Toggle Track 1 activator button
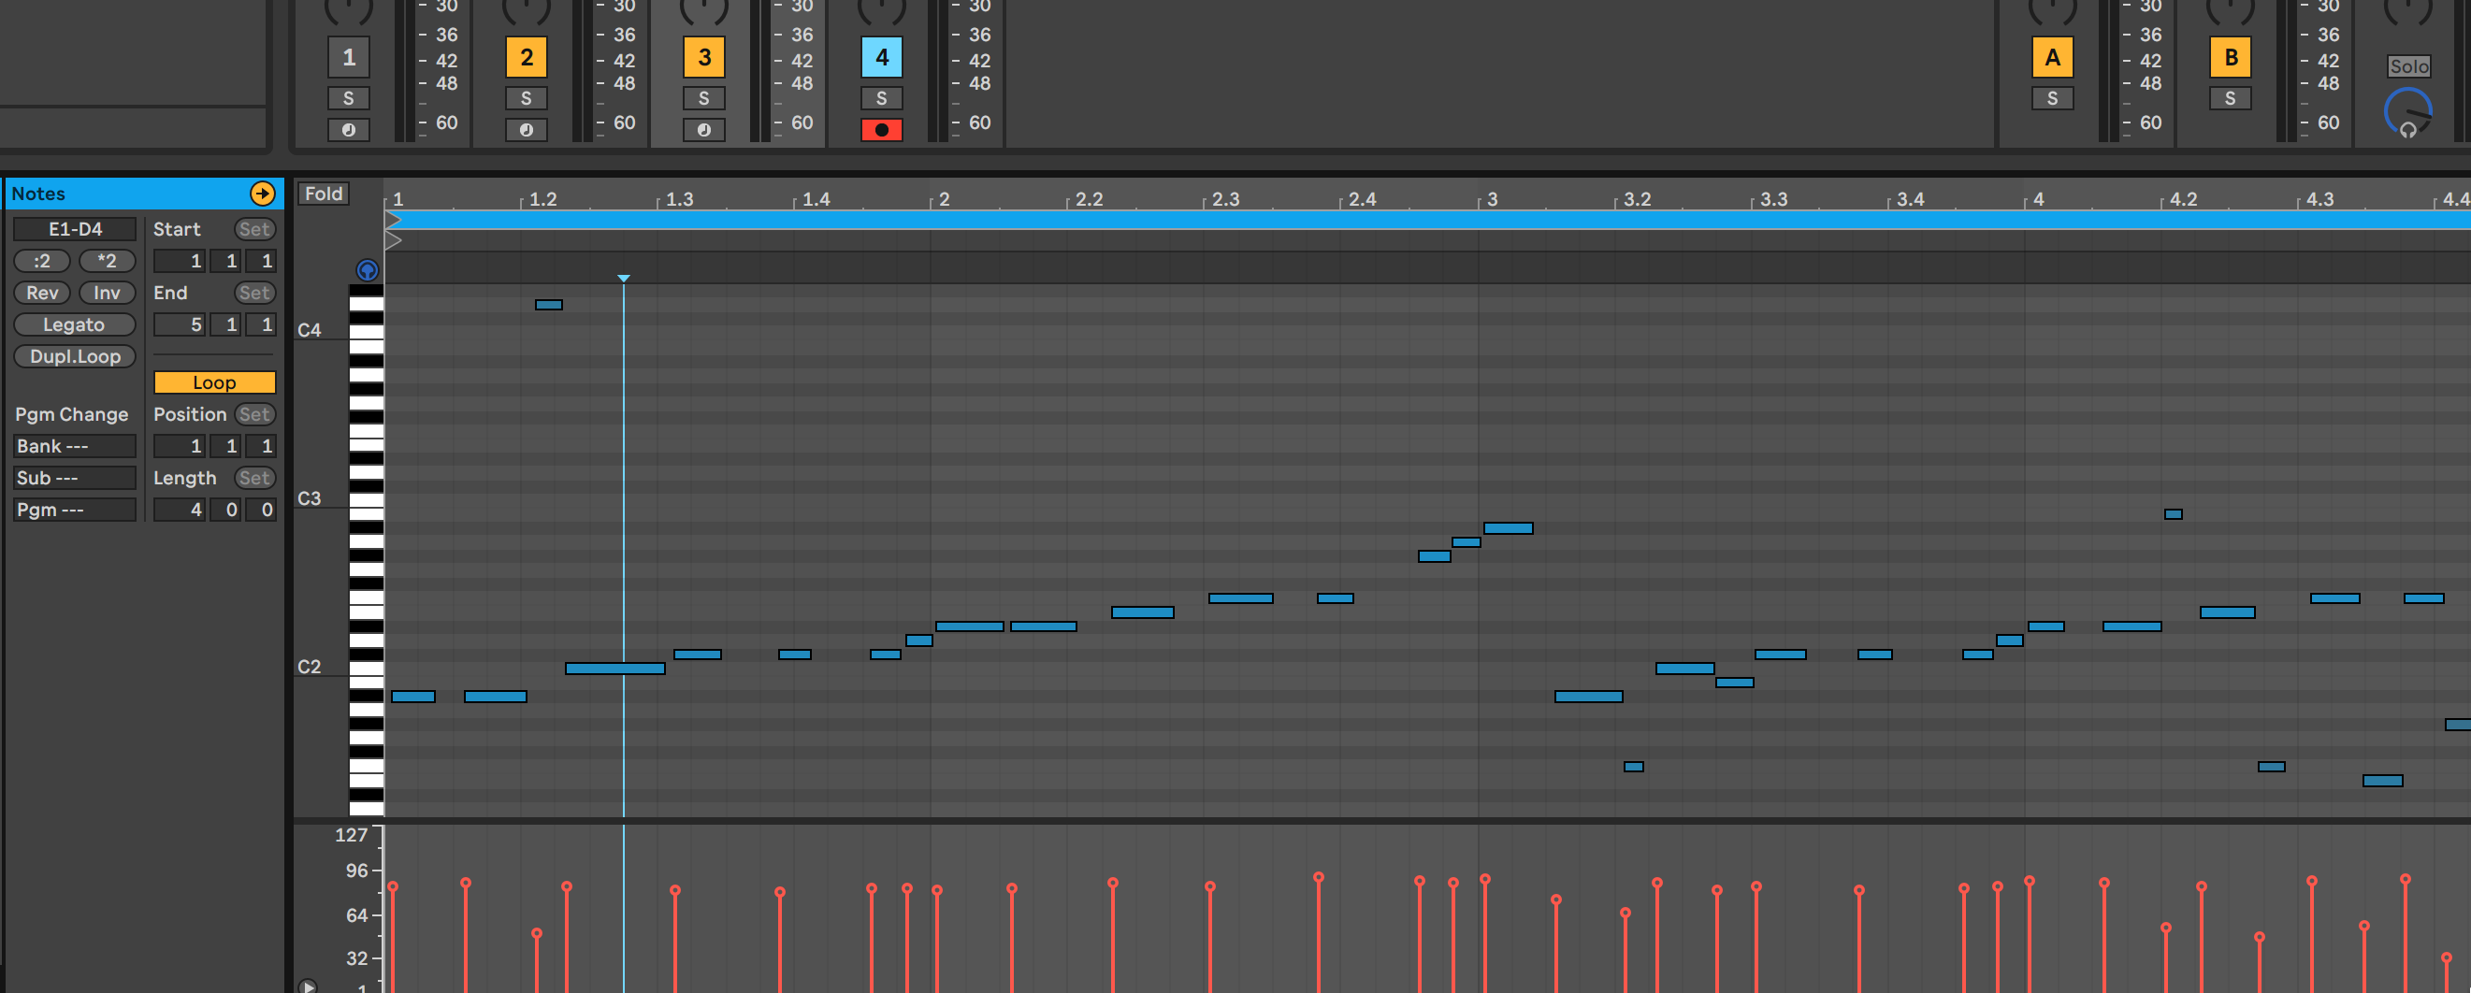The image size is (2471, 993). (348, 57)
